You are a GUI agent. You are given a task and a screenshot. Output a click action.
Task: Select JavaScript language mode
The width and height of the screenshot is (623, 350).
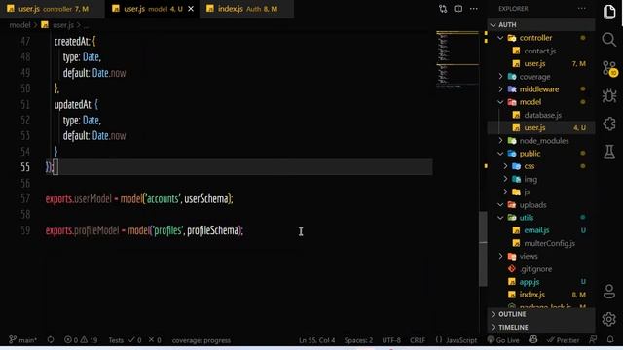point(457,340)
